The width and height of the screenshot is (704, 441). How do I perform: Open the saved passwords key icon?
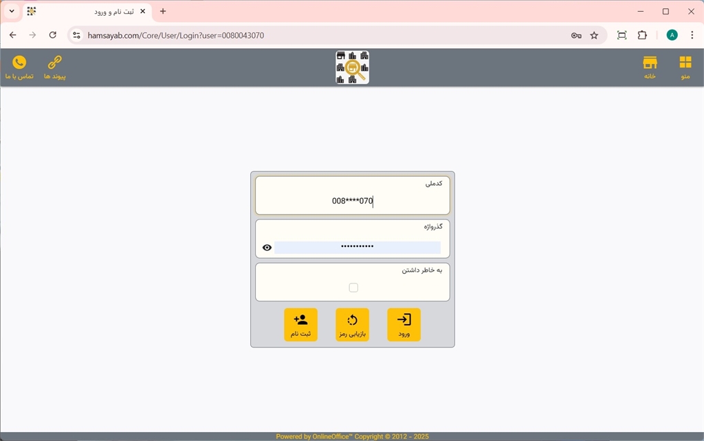click(576, 35)
